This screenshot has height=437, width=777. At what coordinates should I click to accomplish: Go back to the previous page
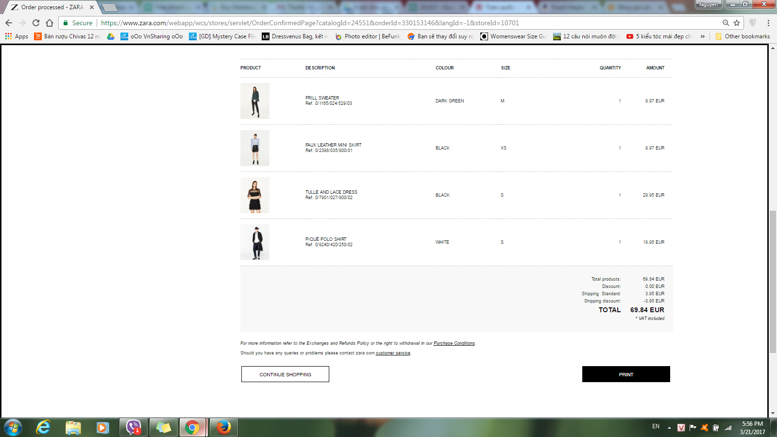click(x=9, y=23)
